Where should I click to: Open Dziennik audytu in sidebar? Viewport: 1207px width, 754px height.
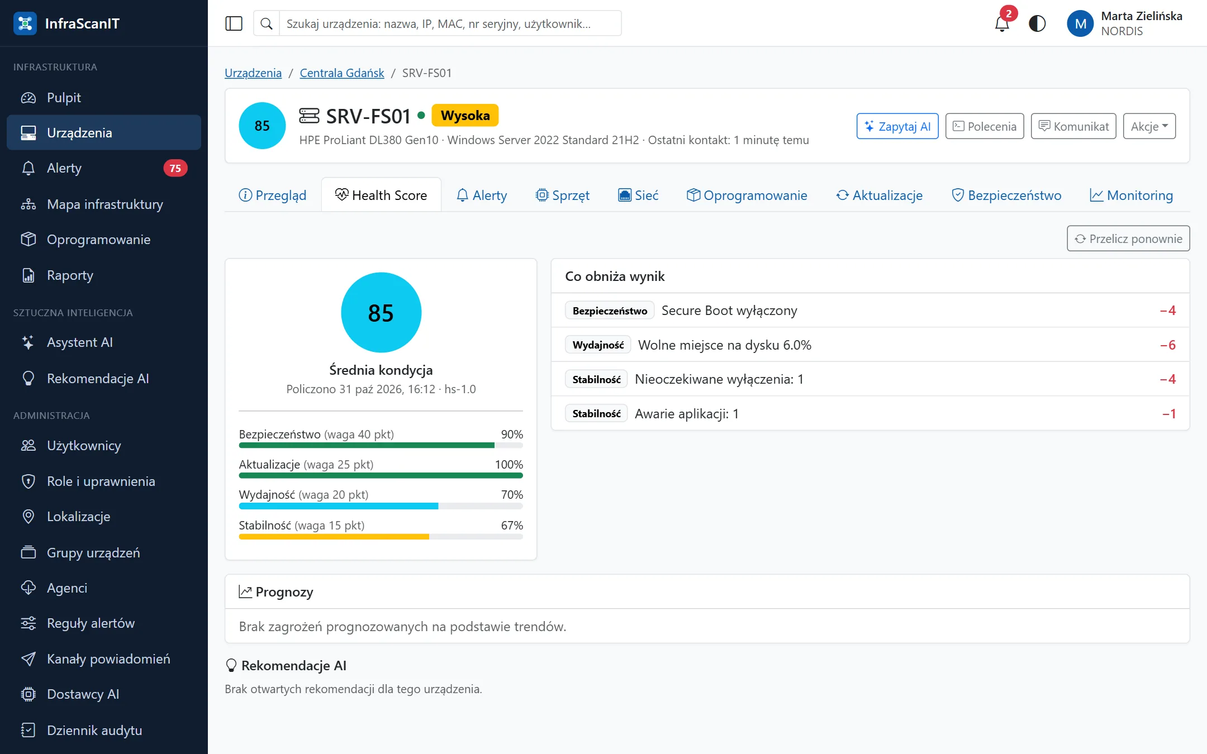tap(104, 731)
